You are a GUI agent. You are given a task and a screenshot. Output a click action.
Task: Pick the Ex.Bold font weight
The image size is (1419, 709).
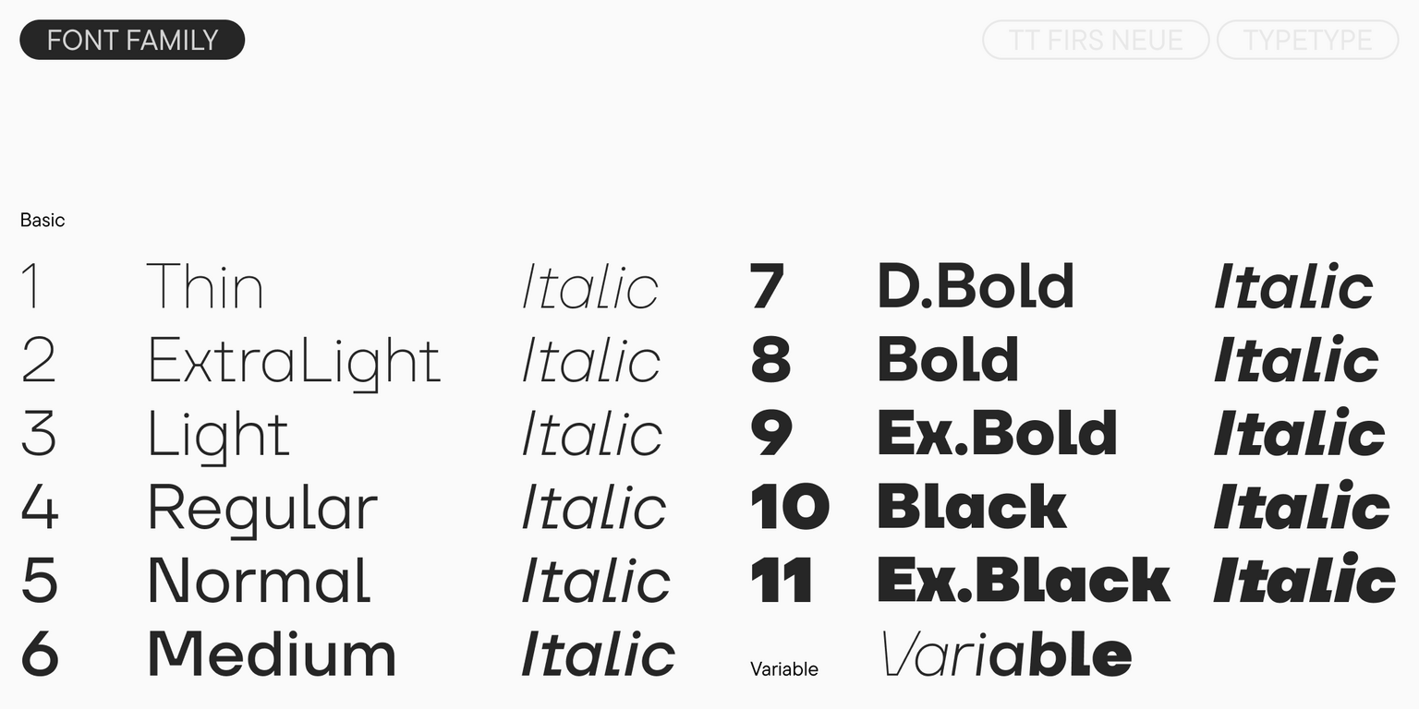coord(997,433)
